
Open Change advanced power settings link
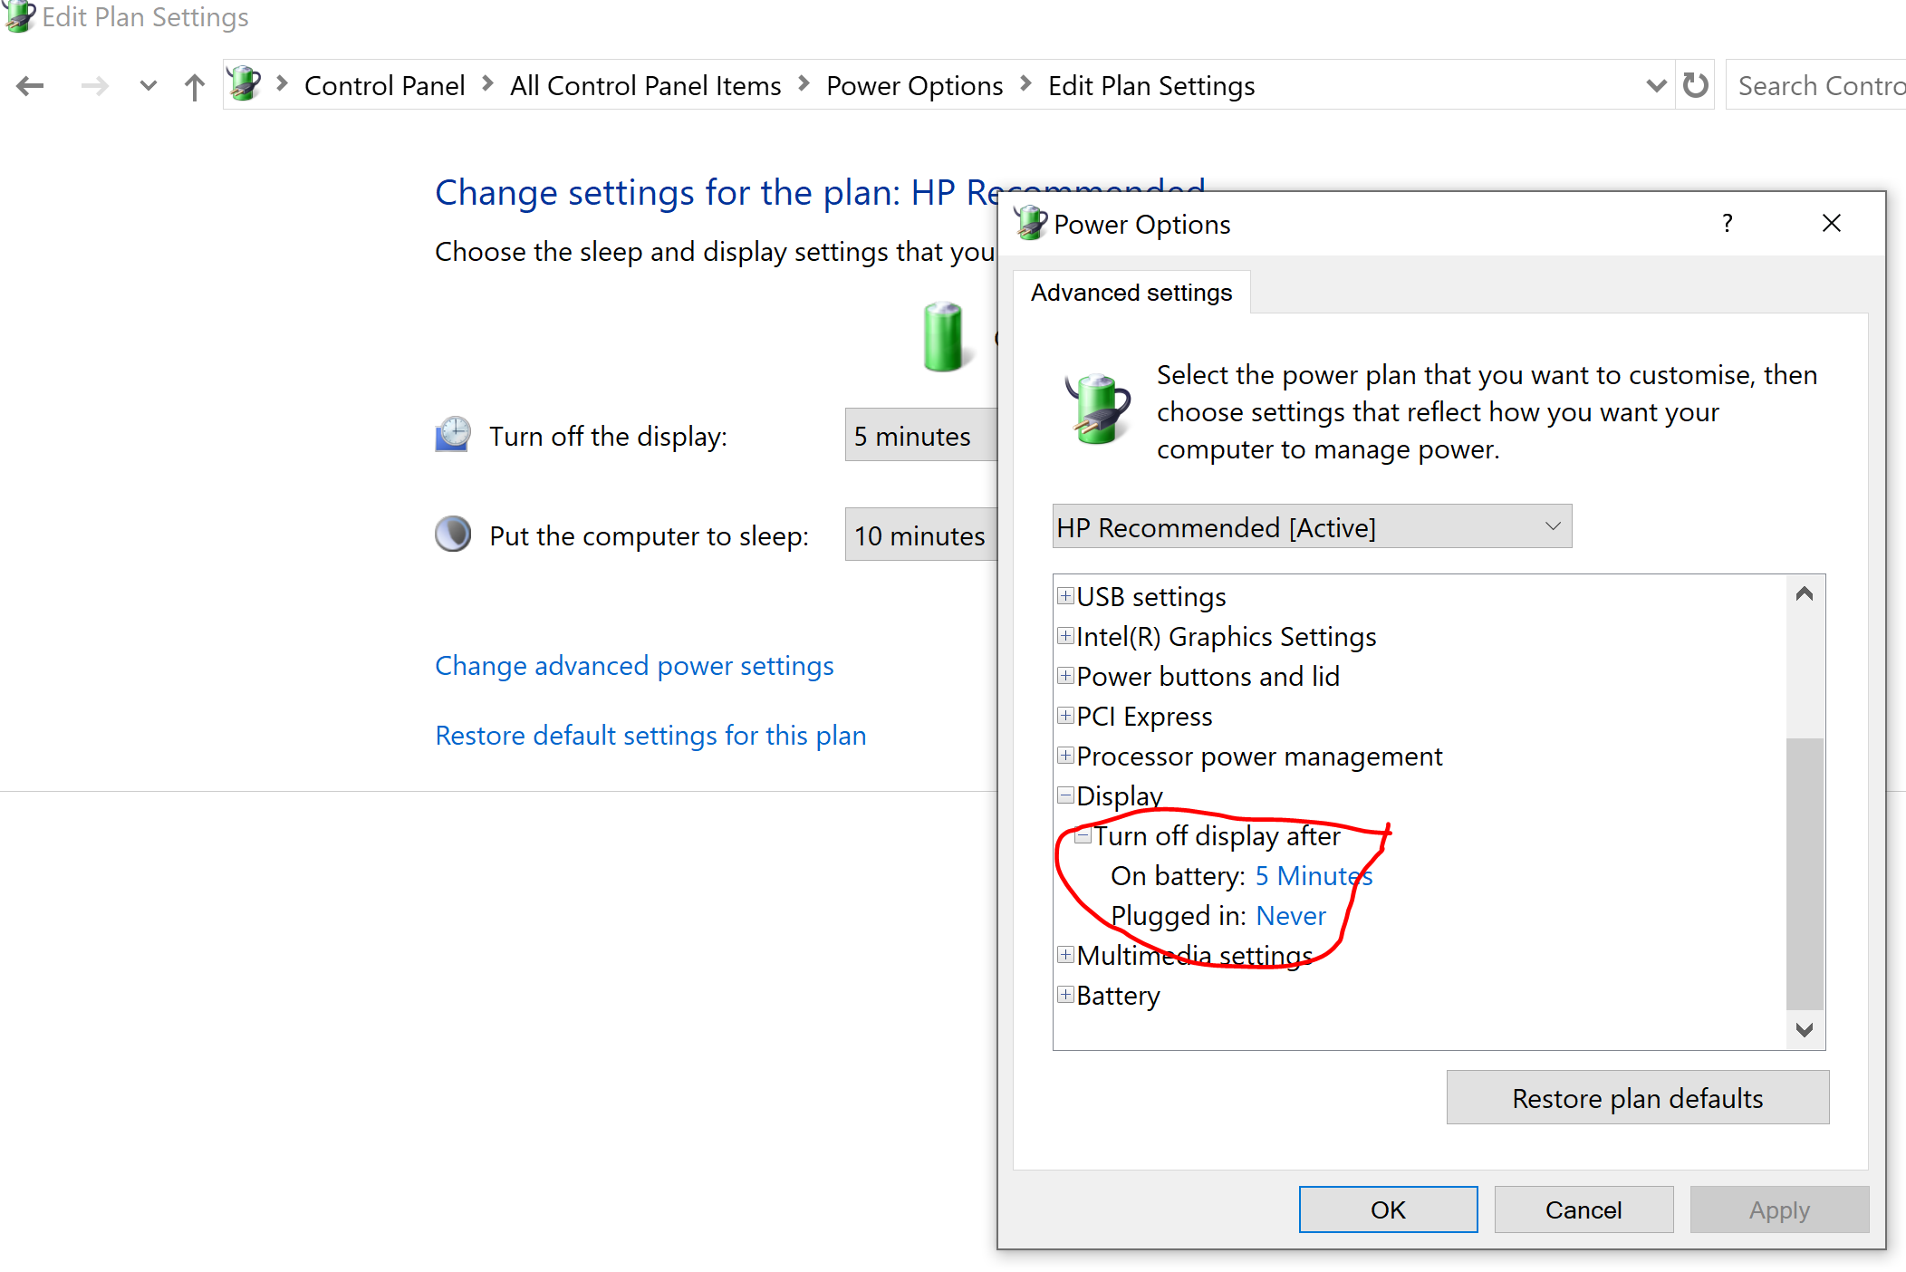[634, 664]
